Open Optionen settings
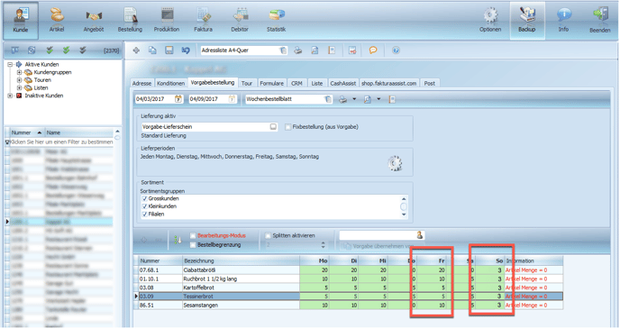Image resolution: width=620 pixels, height=329 pixels. [490, 21]
